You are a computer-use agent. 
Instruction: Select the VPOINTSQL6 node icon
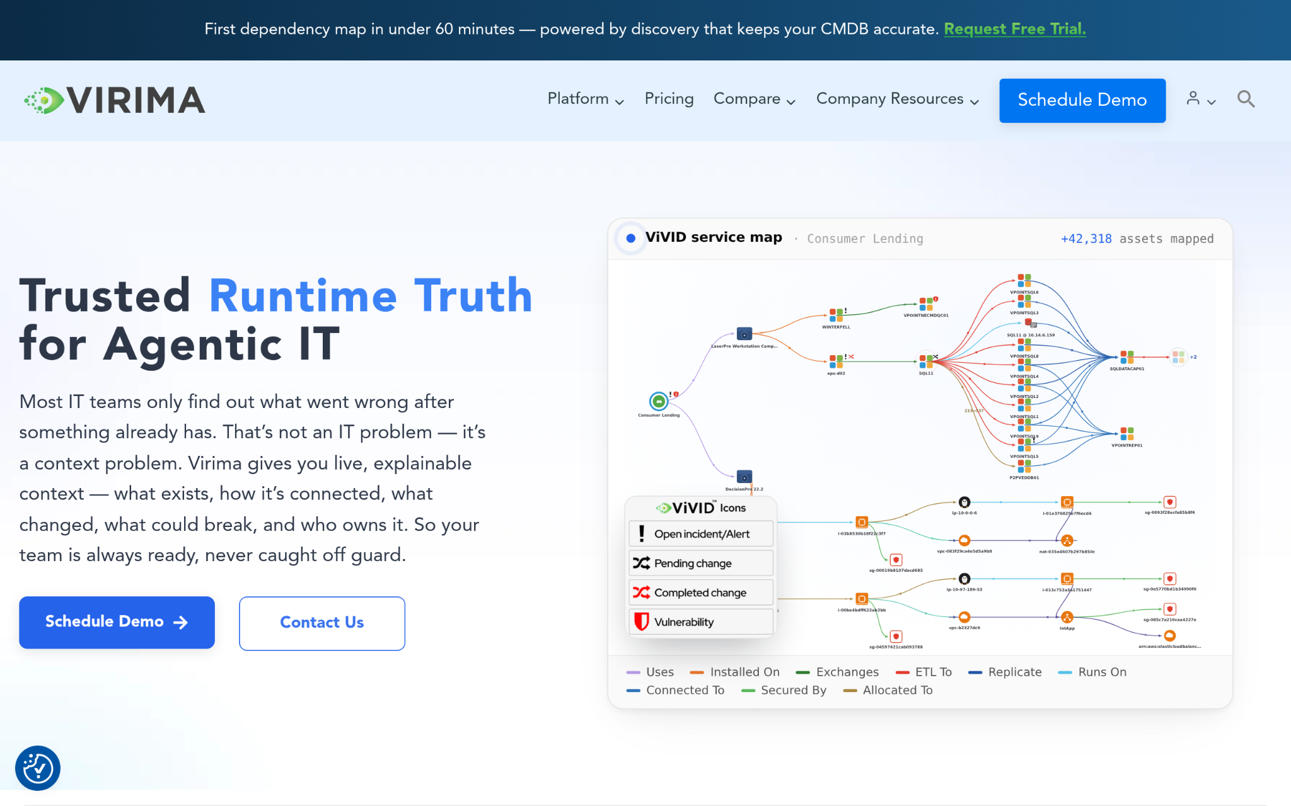point(1024,281)
